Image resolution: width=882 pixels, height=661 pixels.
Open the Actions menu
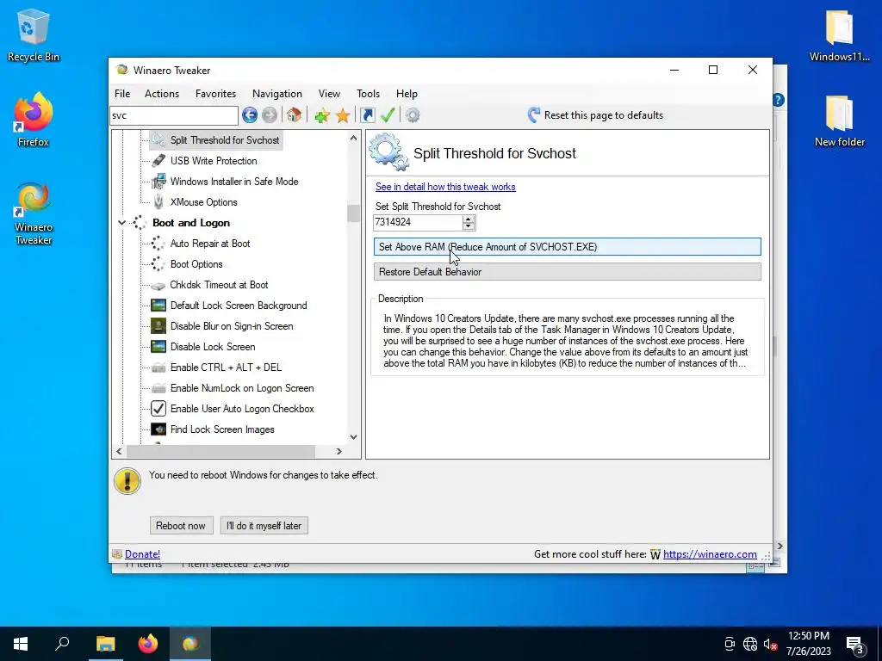click(162, 94)
